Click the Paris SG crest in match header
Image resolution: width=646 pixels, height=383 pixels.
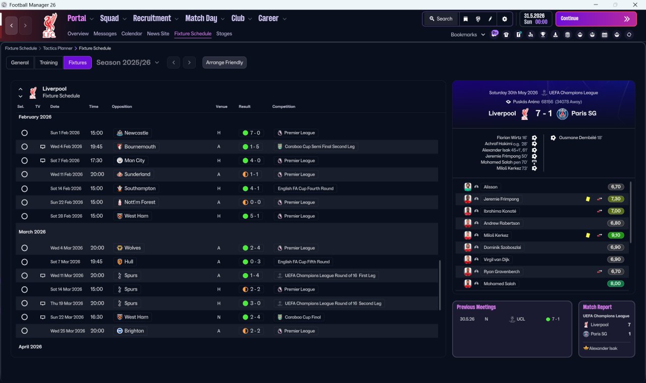click(x=562, y=113)
